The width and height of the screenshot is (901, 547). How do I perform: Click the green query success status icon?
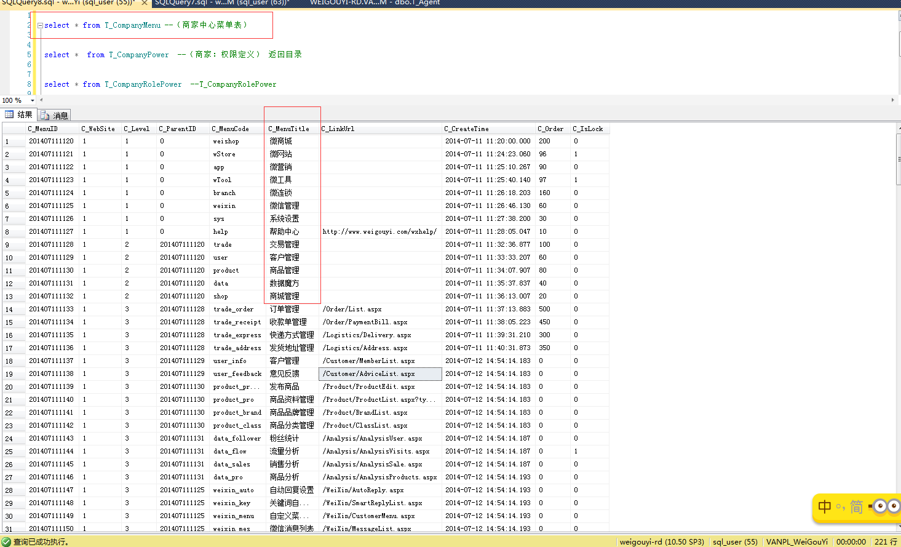pyautogui.click(x=6, y=541)
